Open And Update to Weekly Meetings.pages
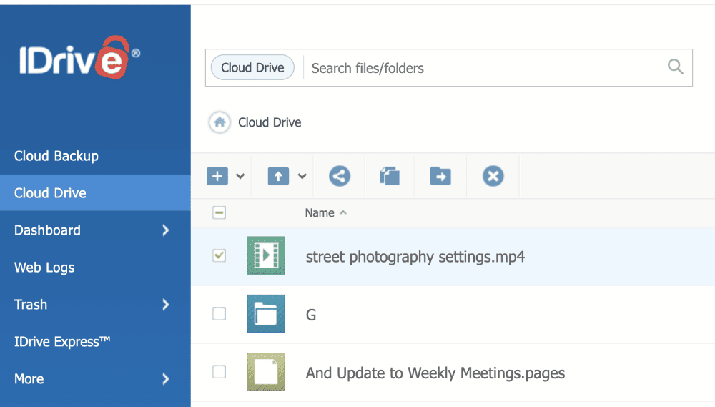The image size is (715, 407). [x=435, y=373]
